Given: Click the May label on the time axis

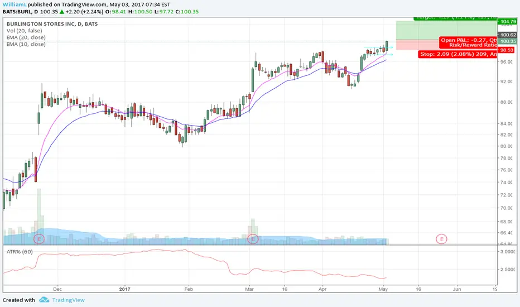Looking at the screenshot, I should point(383,289).
